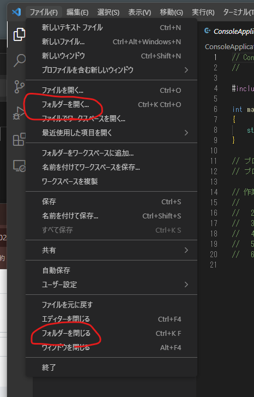The image size is (254, 397).
Task: Click the VS Code logo icon
Action: 16,12
